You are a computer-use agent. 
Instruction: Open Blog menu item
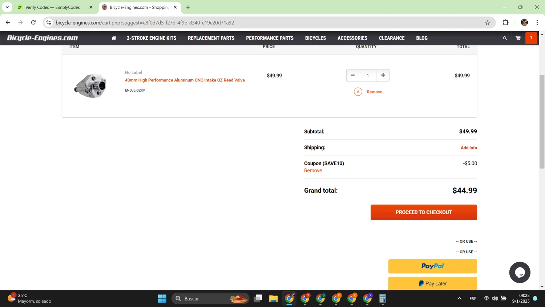tap(422, 38)
